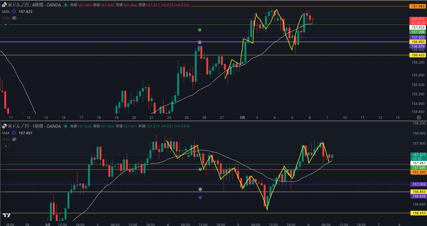Click the green alarm clock marker on 4-hour chart

[200, 30]
